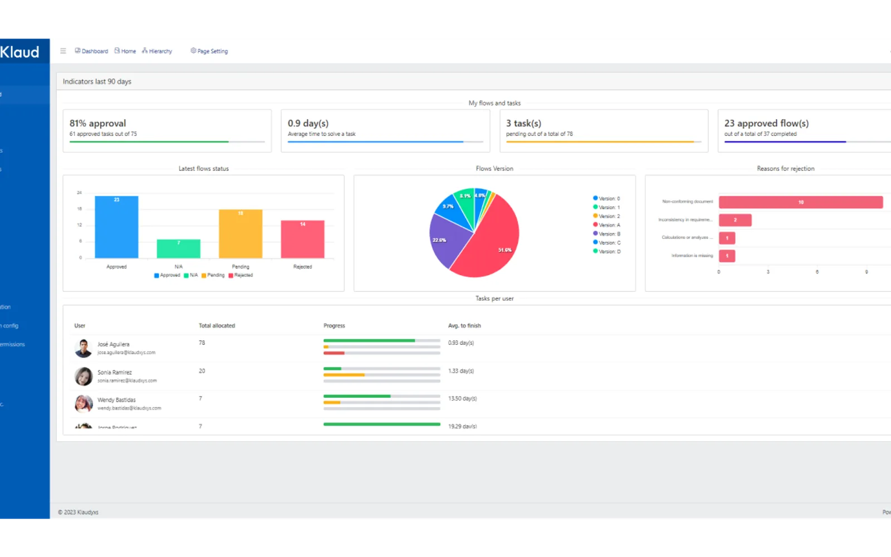Click the Avg. to finish column header
Image resolution: width=891 pixels, height=557 pixels.
[464, 326]
